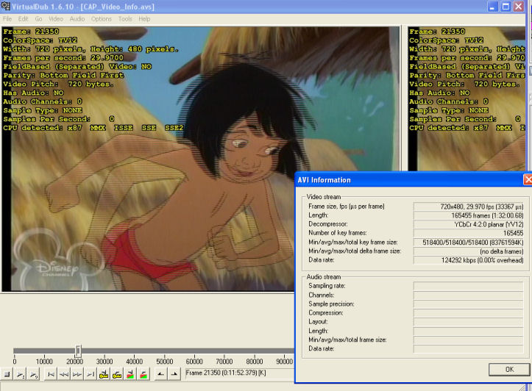Open the Help menu
The image size is (532, 391).
[x=144, y=19]
